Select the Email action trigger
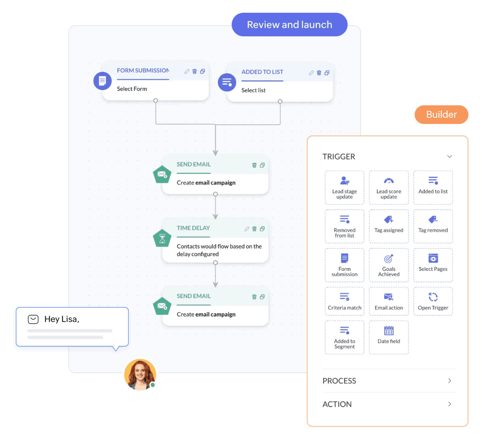 389,301
